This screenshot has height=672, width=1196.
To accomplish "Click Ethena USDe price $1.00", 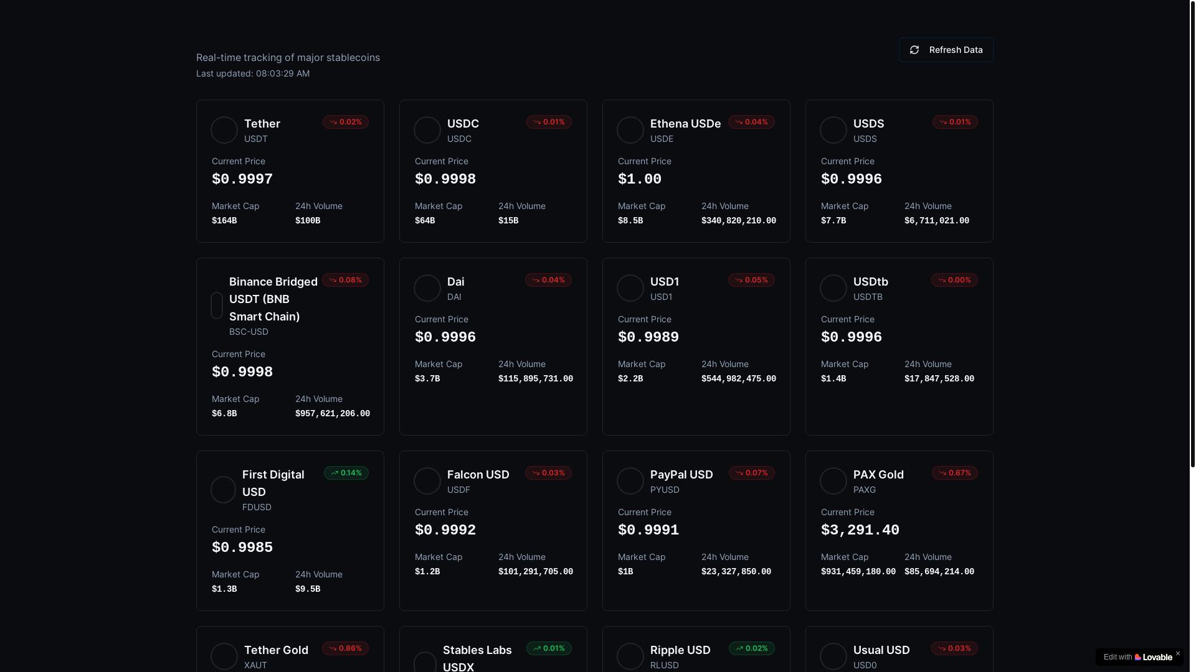I will (x=640, y=179).
